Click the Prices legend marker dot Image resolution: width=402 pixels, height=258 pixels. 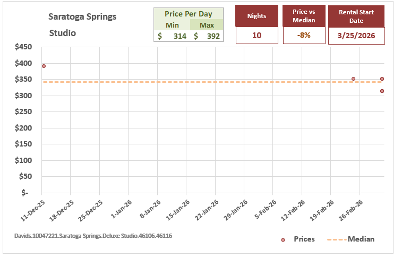pyautogui.click(x=283, y=240)
